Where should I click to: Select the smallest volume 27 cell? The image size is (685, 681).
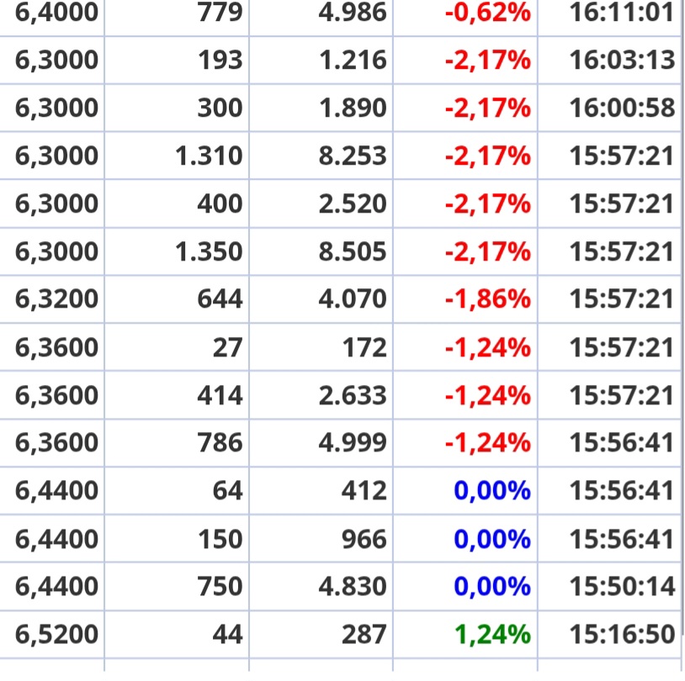227,346
